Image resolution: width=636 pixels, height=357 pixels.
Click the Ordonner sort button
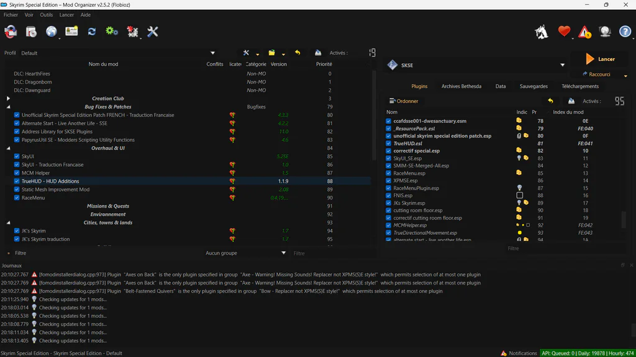(404, 101)
